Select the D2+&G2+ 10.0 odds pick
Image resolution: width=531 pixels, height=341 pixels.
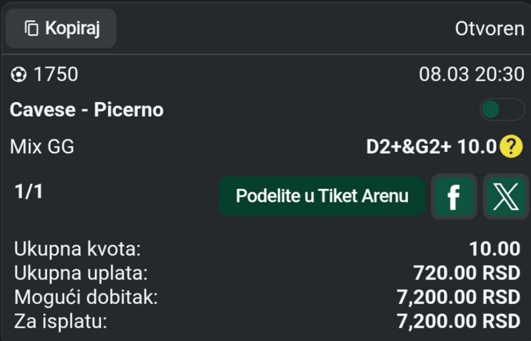click(x=431, y=147)
